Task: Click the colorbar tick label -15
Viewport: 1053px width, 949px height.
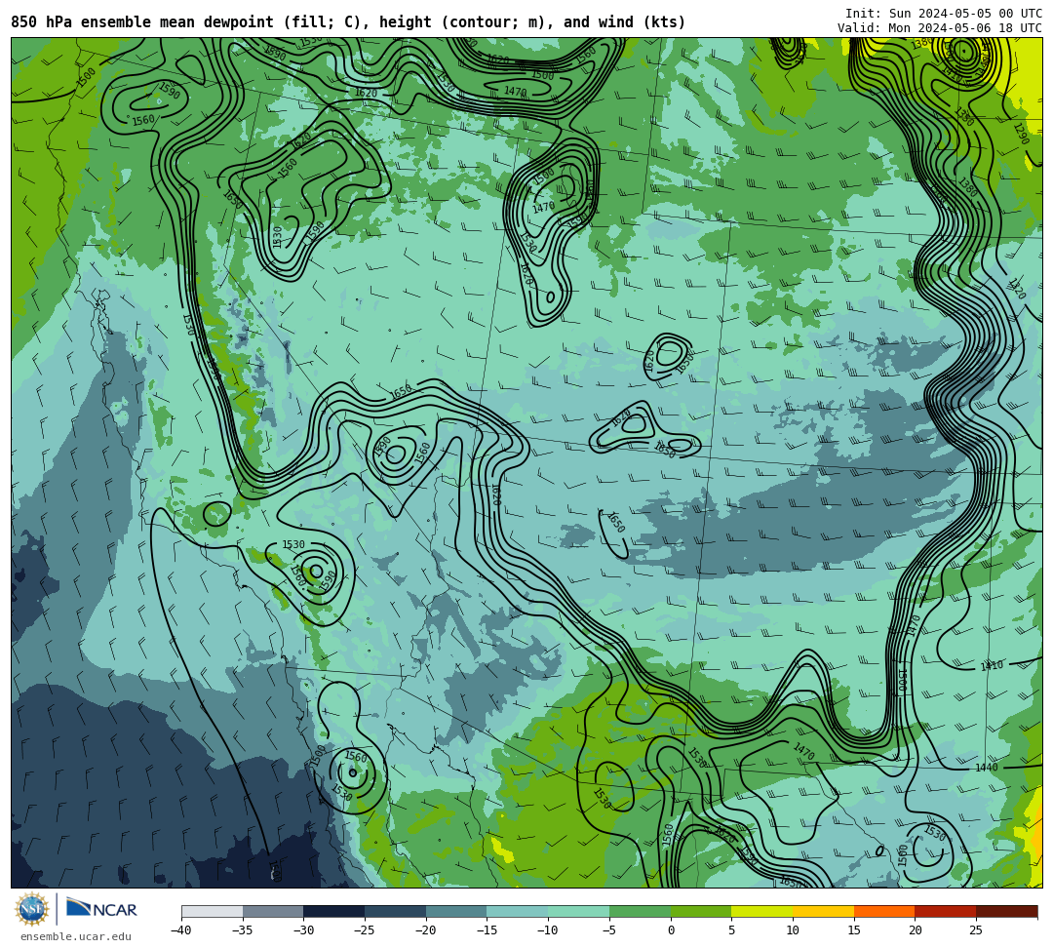Action: 487,930
